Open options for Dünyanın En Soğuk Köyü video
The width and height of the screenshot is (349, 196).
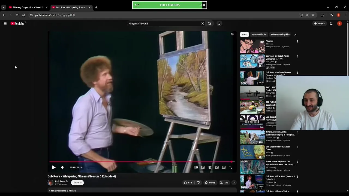point(297,56)
